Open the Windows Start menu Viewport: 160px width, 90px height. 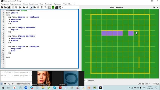(x=3, y=88)
